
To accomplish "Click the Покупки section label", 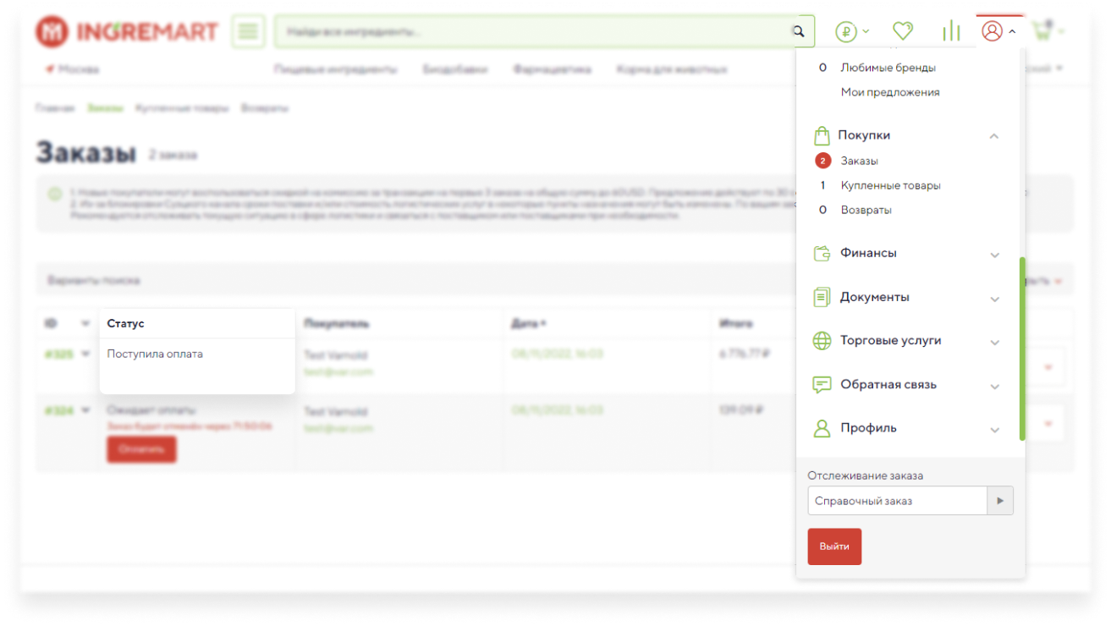I will coord(864,135).
